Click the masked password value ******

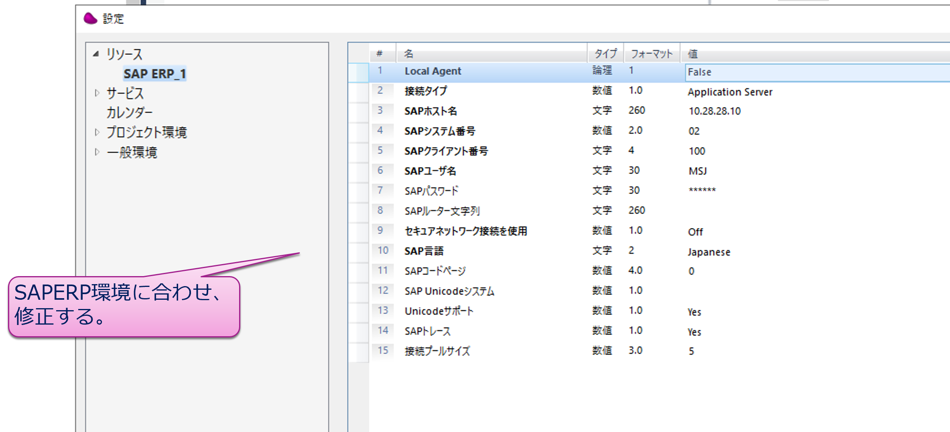(702, 190)
